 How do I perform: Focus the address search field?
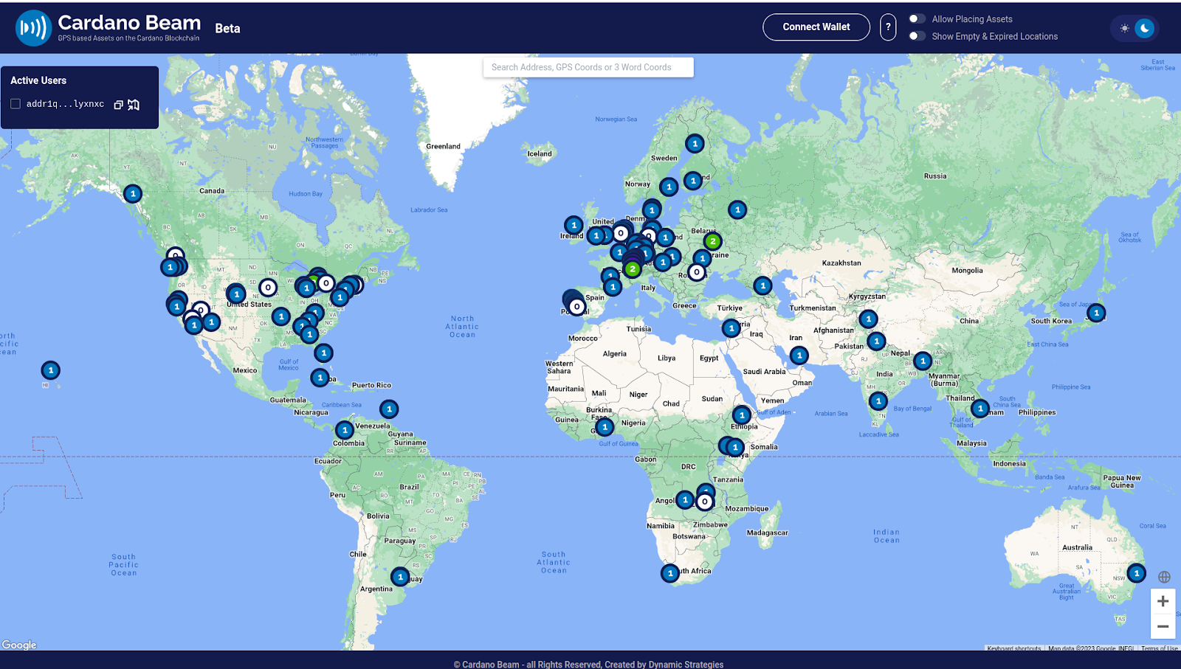pyautogui.click(x=588, y=67)
